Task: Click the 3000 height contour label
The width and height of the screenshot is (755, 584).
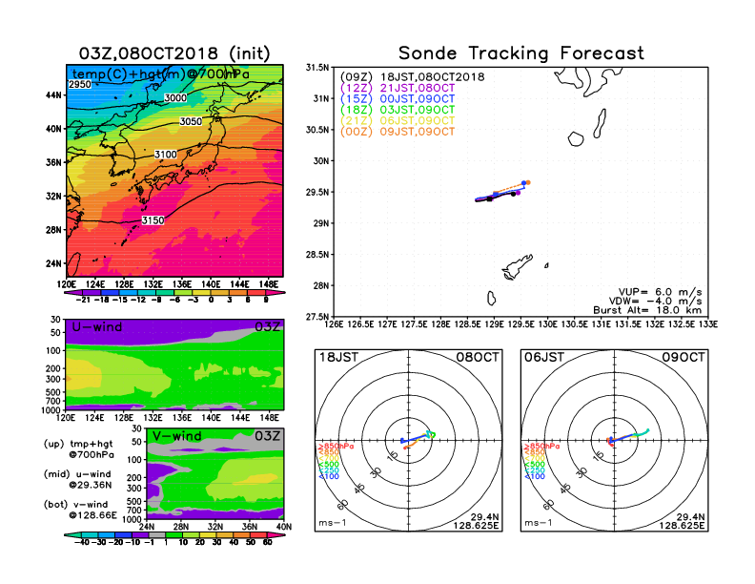Action: [x=175, y=98]
